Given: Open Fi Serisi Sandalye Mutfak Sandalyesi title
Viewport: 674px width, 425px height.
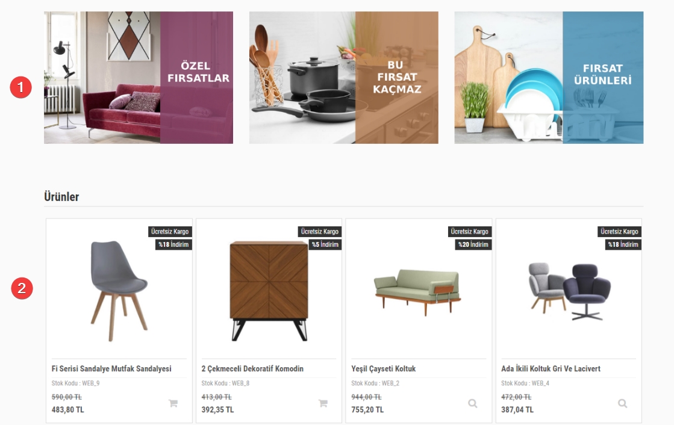Looking at the screenshot, I should click(x=111, y=368).
